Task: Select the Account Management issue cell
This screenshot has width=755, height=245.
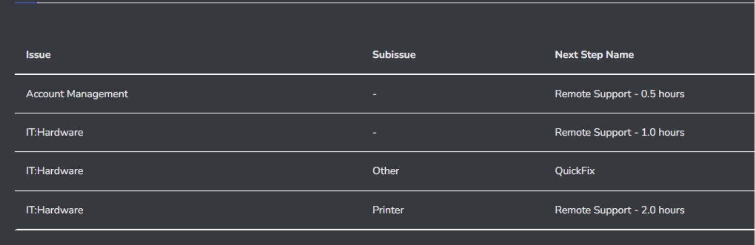Action: [77, 94]
